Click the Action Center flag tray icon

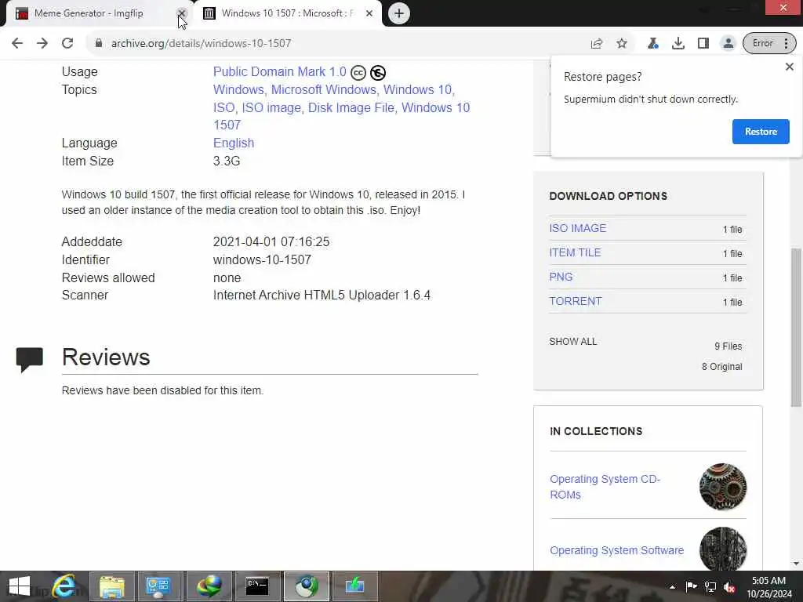[692, 586]
